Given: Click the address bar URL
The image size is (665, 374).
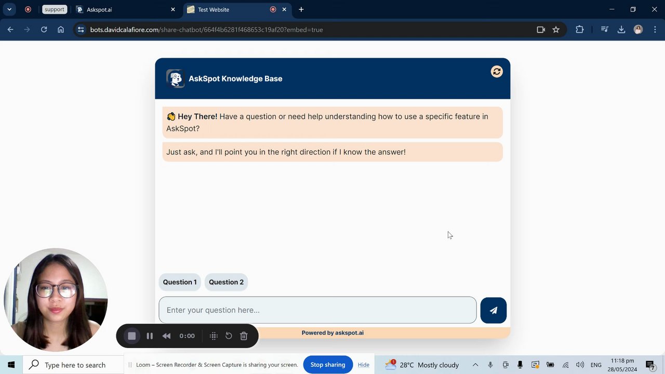Looking at the screenshot, I should (x=207, y=30).
